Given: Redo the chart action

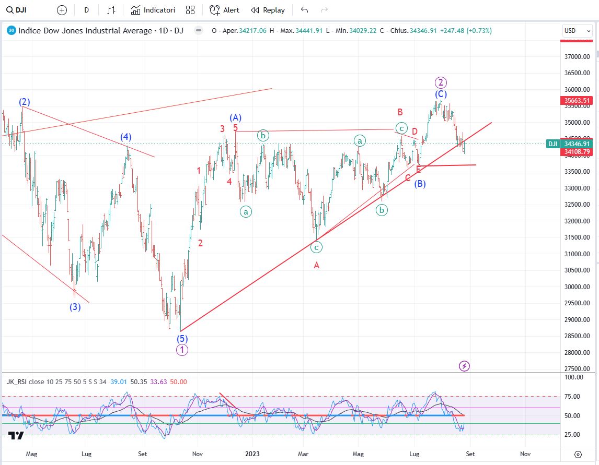Looking at the screenshot, I should (x=325, y=10).
